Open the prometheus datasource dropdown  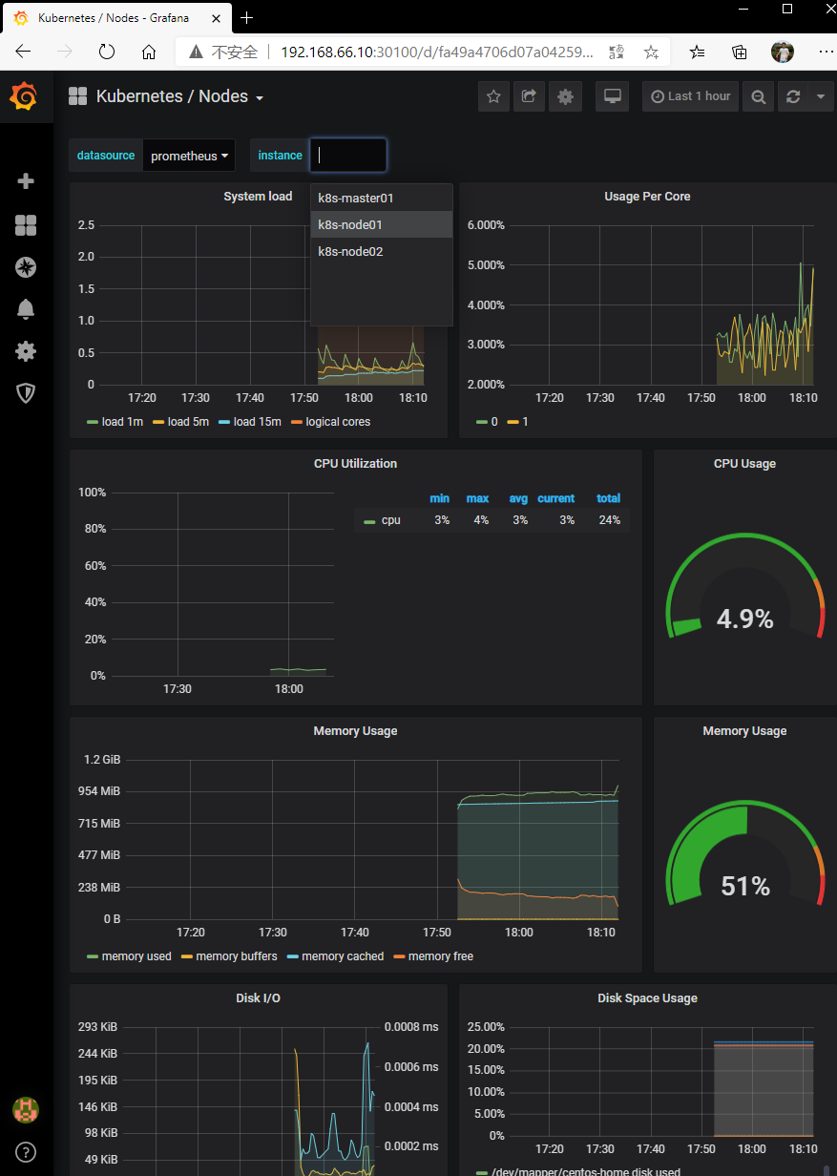[189, 156]
